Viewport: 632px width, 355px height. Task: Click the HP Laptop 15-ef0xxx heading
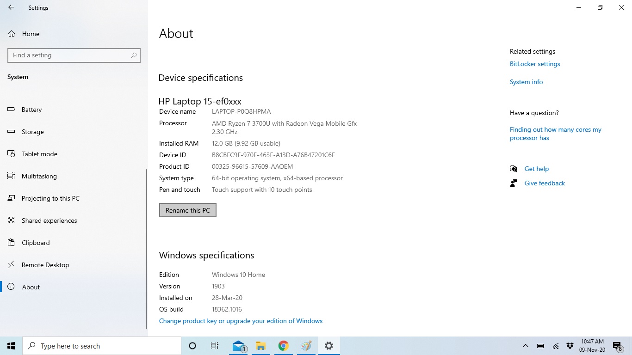[200, 101]
